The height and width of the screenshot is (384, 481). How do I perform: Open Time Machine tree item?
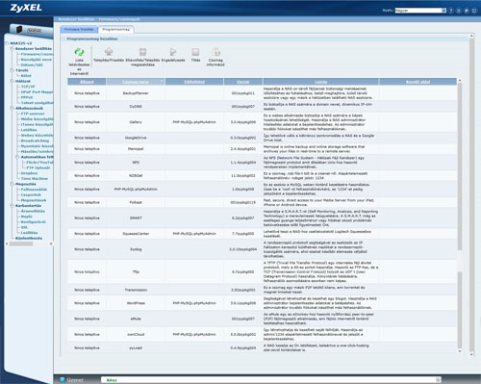click(x=35, y=179)
